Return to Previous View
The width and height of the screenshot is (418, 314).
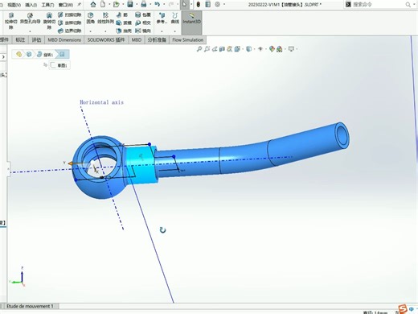pyautogui.click(x=215, y=49)
